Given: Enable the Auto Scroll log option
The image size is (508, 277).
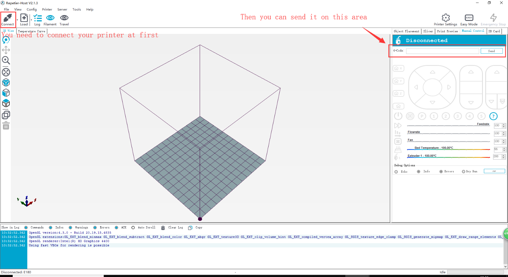Looking at the screenshot, I should (133, 228).
